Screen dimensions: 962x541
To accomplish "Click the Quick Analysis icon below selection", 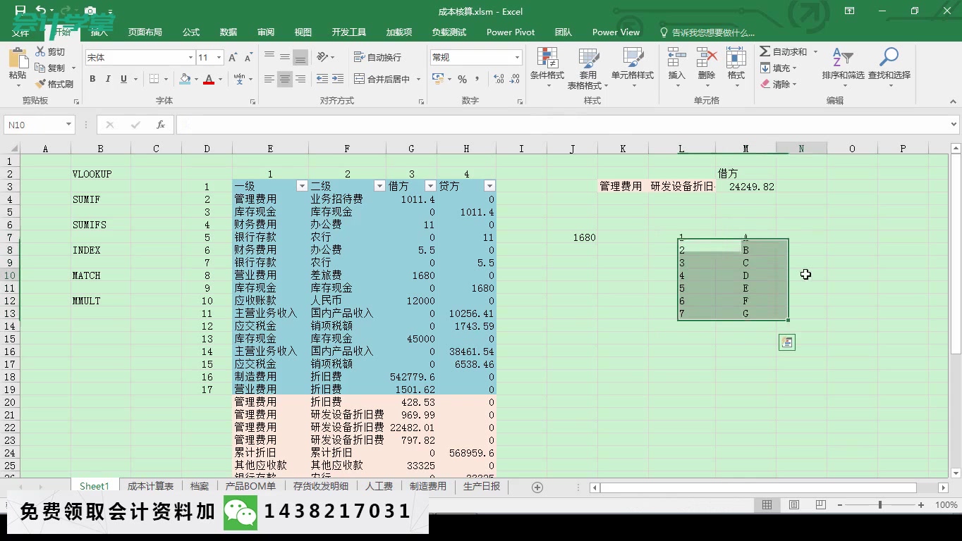I will click(x=787, y=342).
